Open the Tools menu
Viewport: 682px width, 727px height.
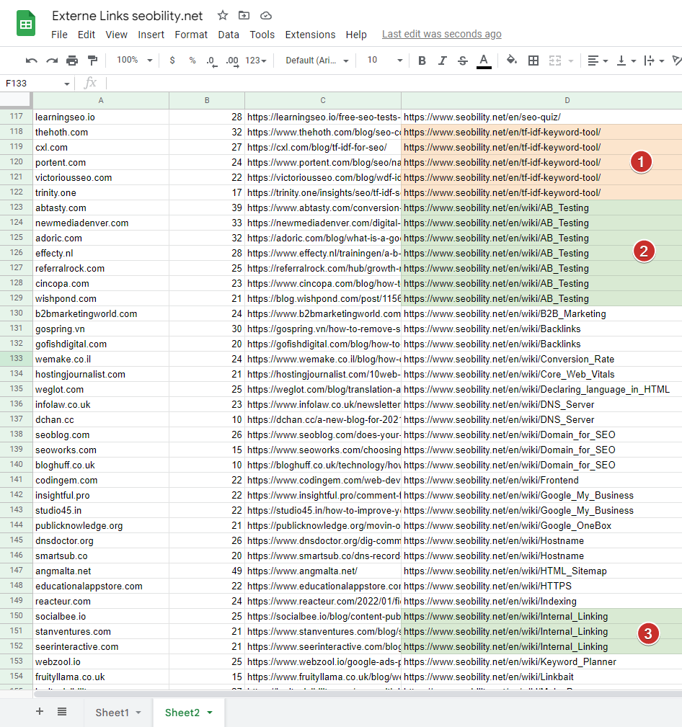coord(262,35)
